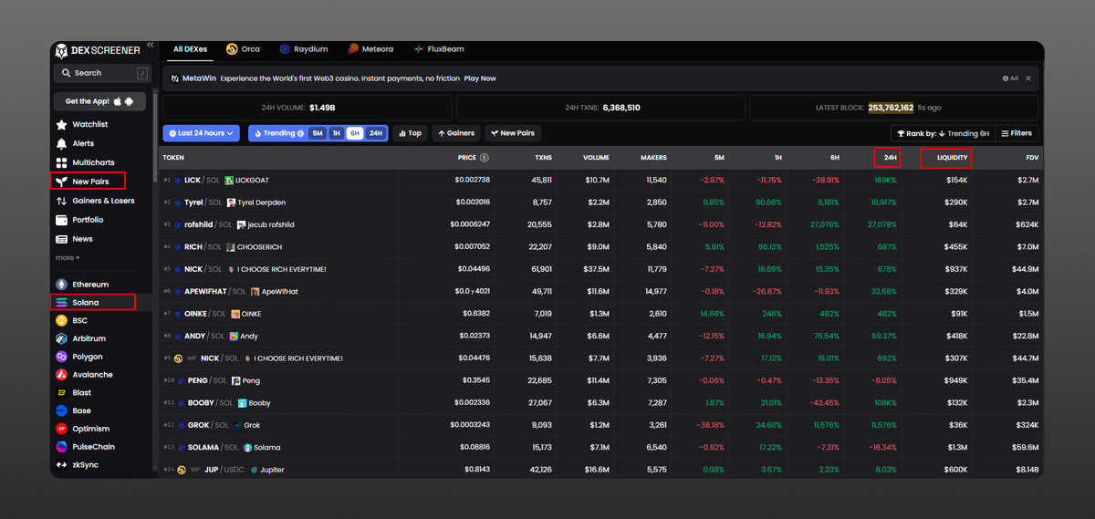Select the 1H trending timeframe
The image size is (1095, 519).
coord(336,133)
